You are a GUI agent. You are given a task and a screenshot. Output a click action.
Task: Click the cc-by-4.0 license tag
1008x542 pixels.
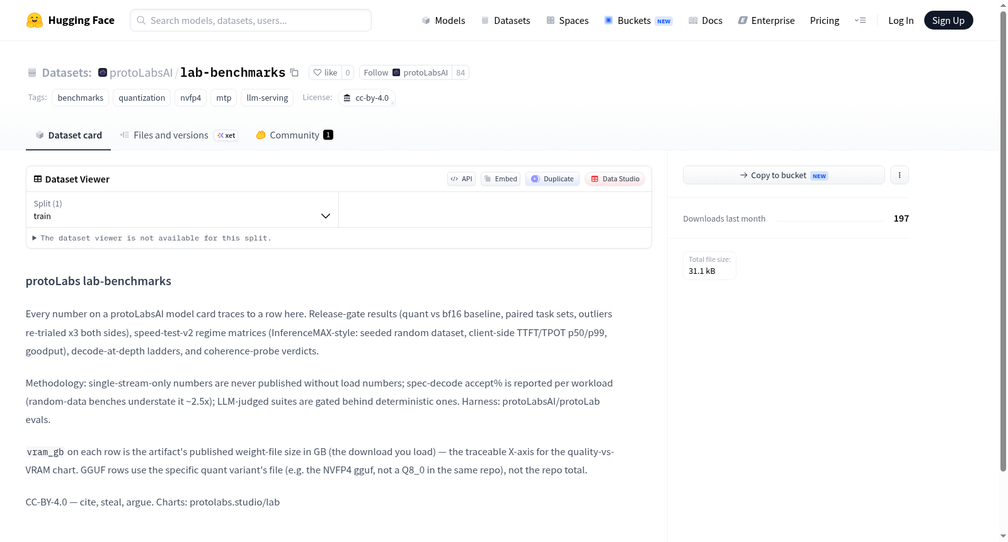point(367,98)
